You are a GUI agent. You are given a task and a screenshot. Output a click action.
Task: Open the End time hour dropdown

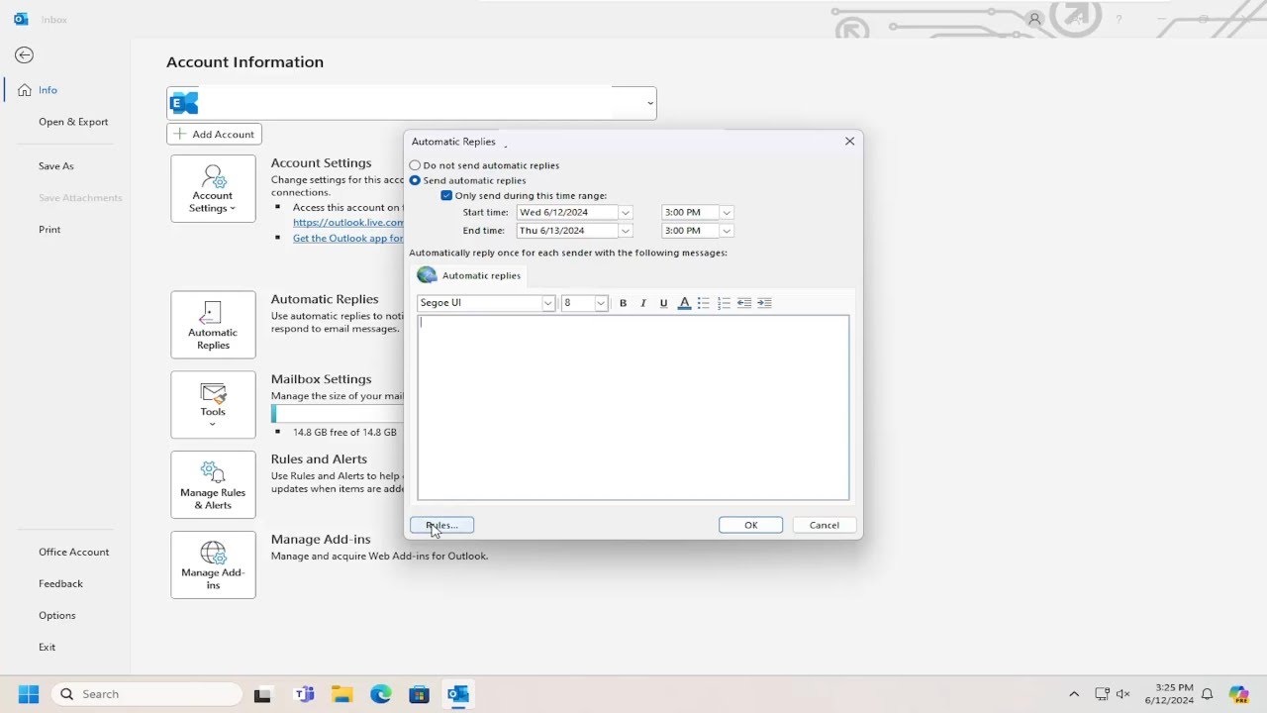(x=727, y=231)
